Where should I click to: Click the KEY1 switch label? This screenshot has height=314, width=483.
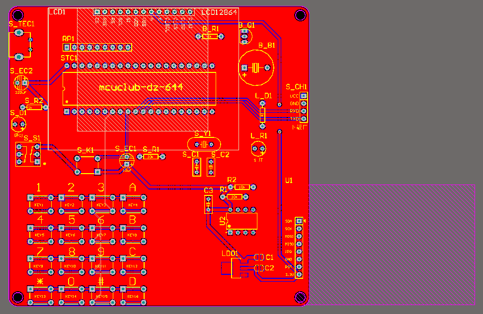39,205
